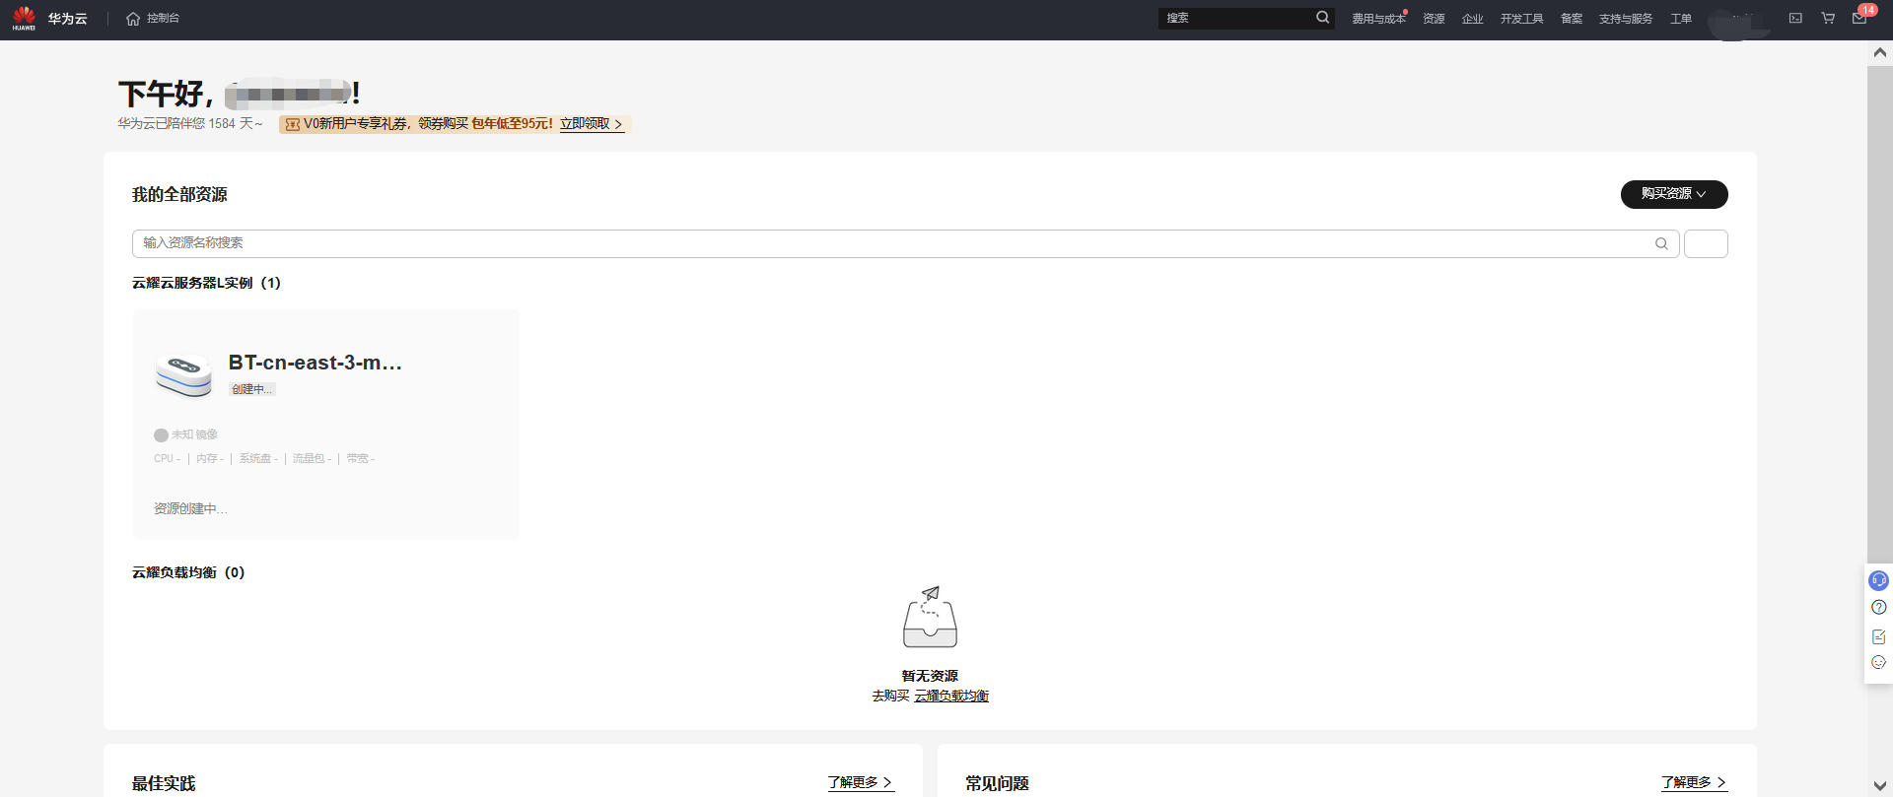Open the messages envelope icon with badge 14
Screen dimensions: 1893x797
click(x=1859, y=18)
